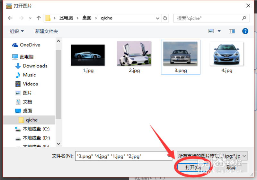
Task: Open the 文档 folder in sidebar
Action: click(x=23, y=102)
